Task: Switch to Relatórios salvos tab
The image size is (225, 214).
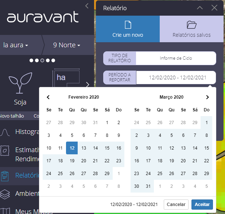Action: tap(191, 29)
